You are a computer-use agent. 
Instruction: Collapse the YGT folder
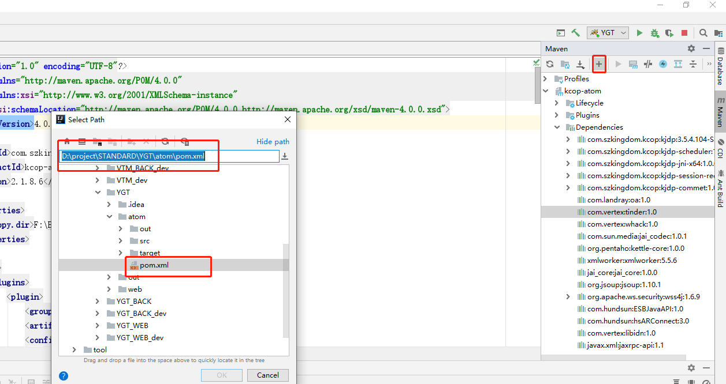(x=98, y=192)
